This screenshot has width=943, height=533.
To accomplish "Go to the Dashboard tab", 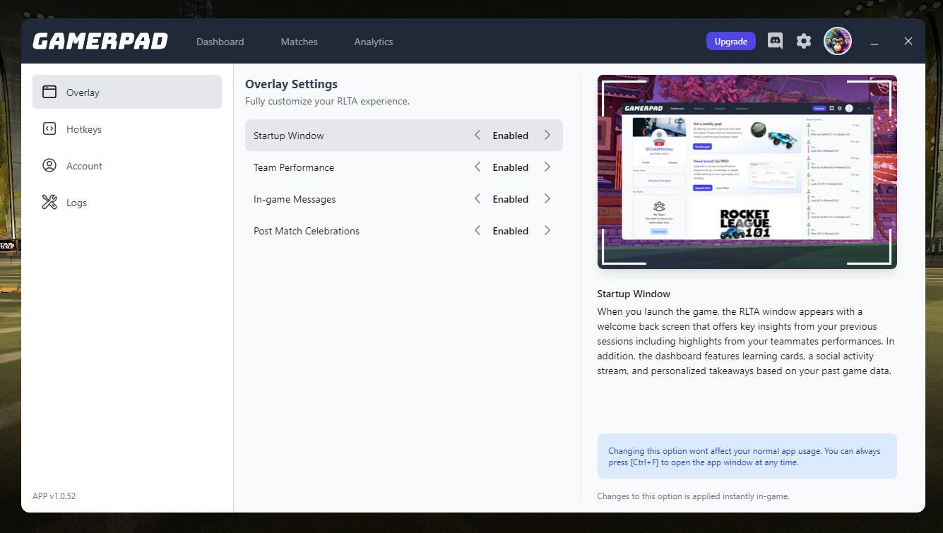I will tap(220, 42).
